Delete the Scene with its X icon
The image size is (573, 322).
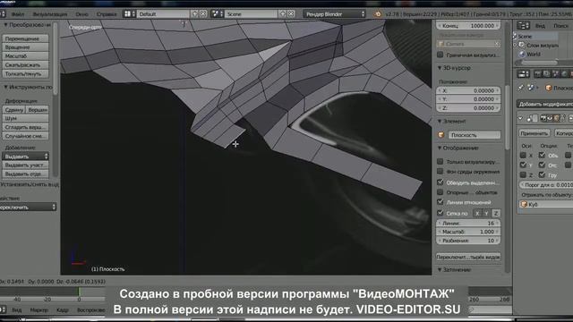coord(291,14)
